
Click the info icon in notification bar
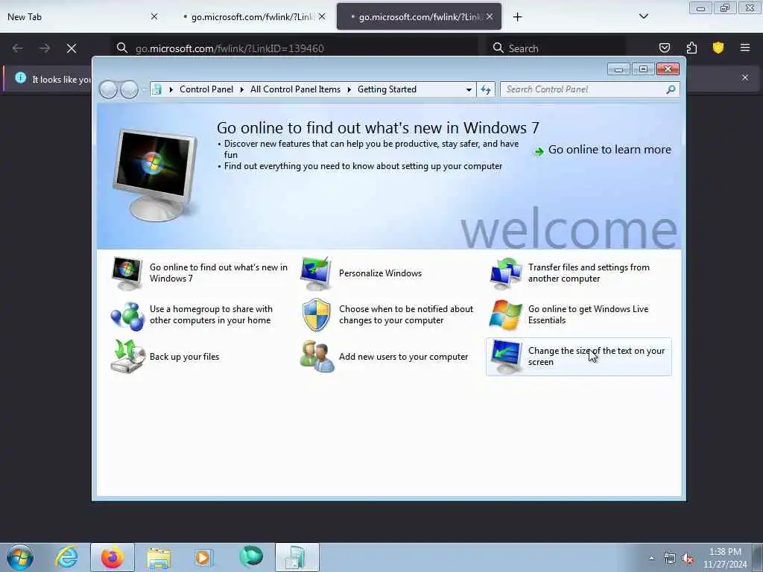[20, 77]
